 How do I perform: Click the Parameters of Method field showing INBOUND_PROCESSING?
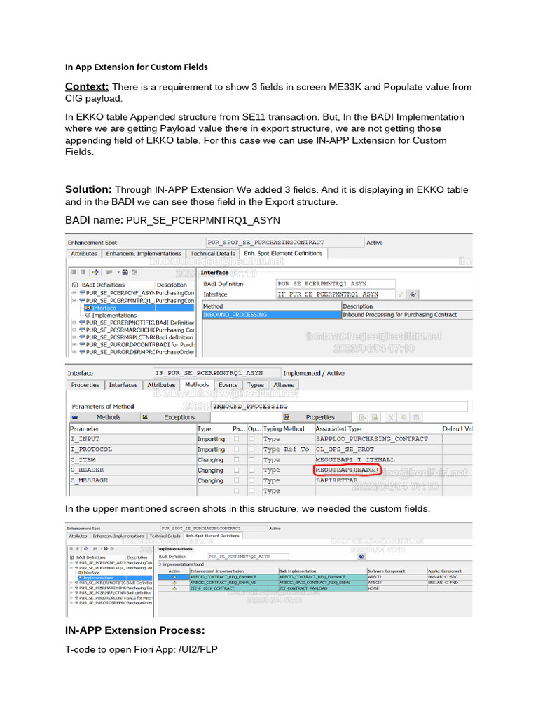tap(340, 406)
